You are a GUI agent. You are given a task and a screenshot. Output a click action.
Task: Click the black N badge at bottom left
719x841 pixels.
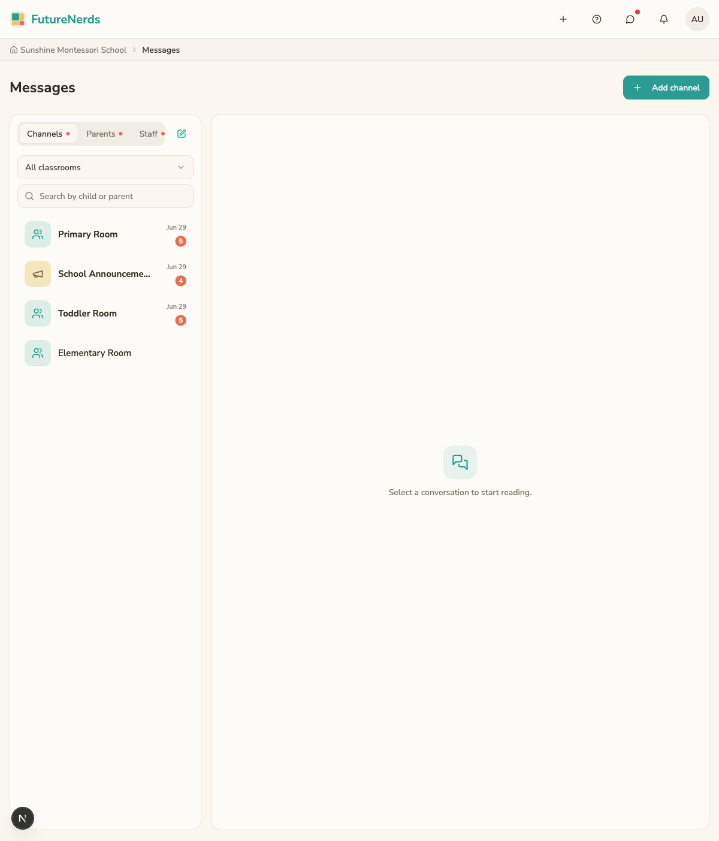pyautogui.click(x=23, y=818)
